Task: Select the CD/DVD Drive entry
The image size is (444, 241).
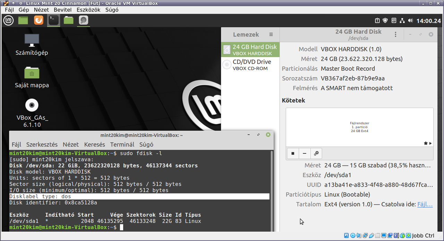Action: (x=250, y=65)
